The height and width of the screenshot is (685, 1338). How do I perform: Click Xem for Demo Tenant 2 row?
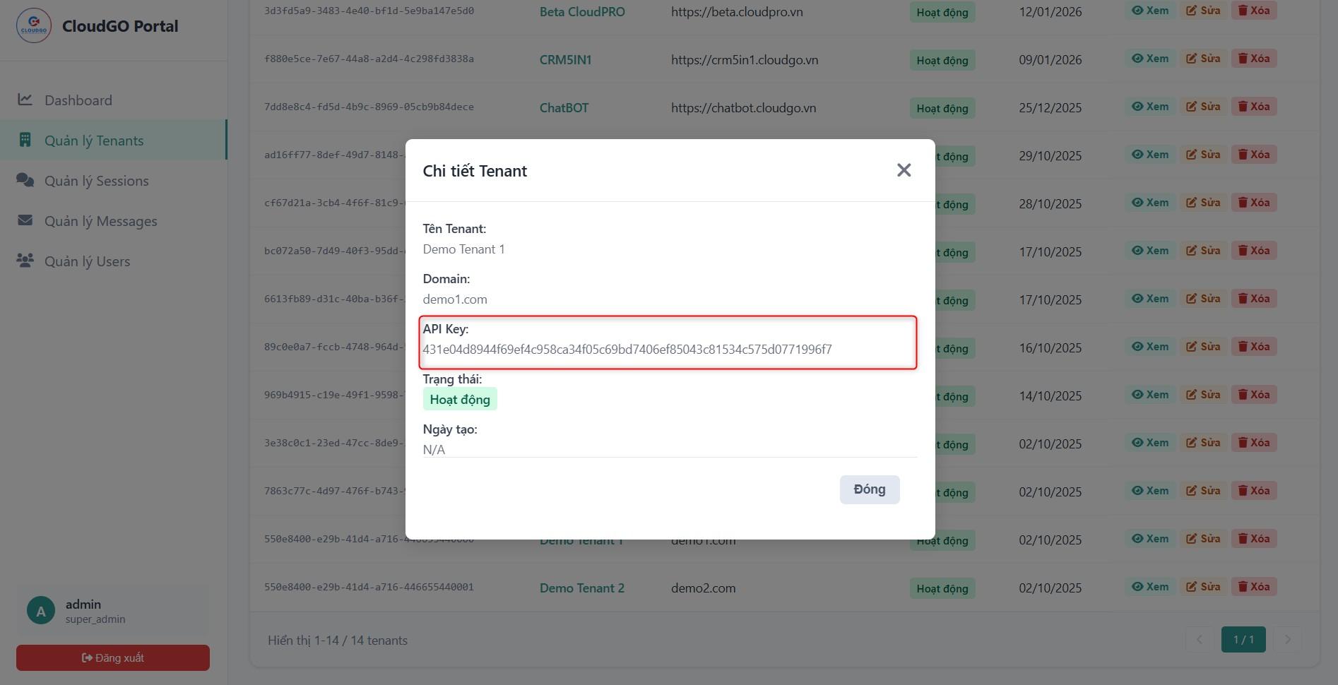1150,587
